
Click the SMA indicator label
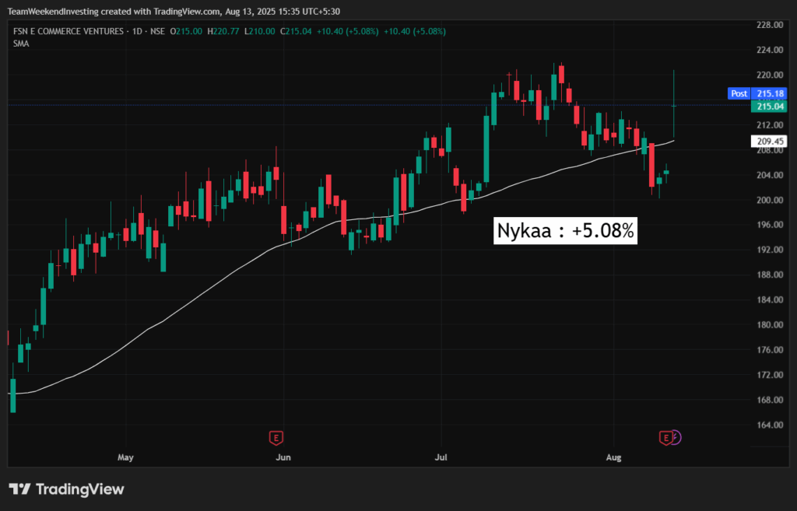click(x=21, y=44)
